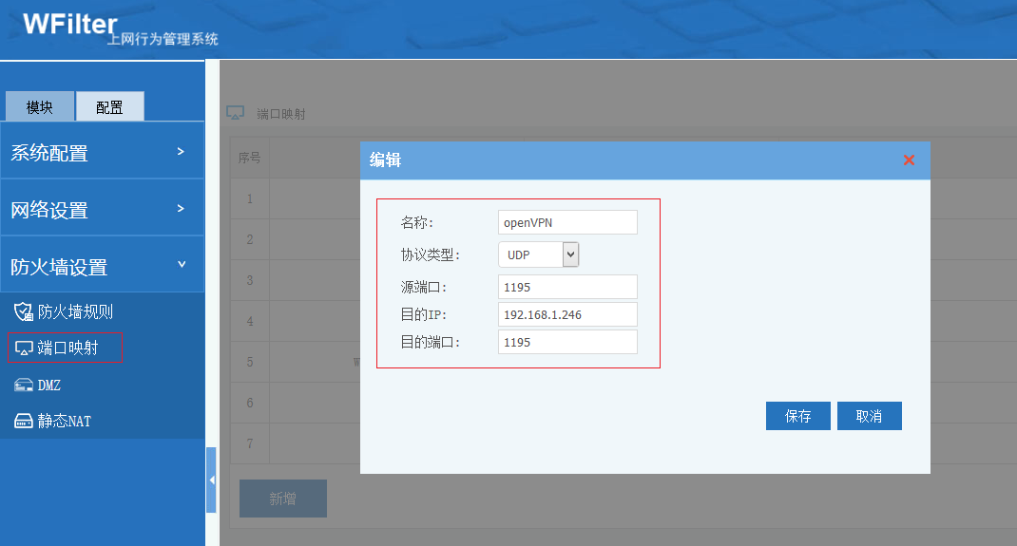Viewport: 1017px width, 546px height.
Task: Click the port mapping monitor icon in sidebar
Action: click(x=25, y=348)
